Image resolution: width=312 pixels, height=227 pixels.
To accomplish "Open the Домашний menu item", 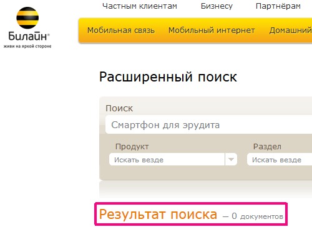I will [290, 30].
